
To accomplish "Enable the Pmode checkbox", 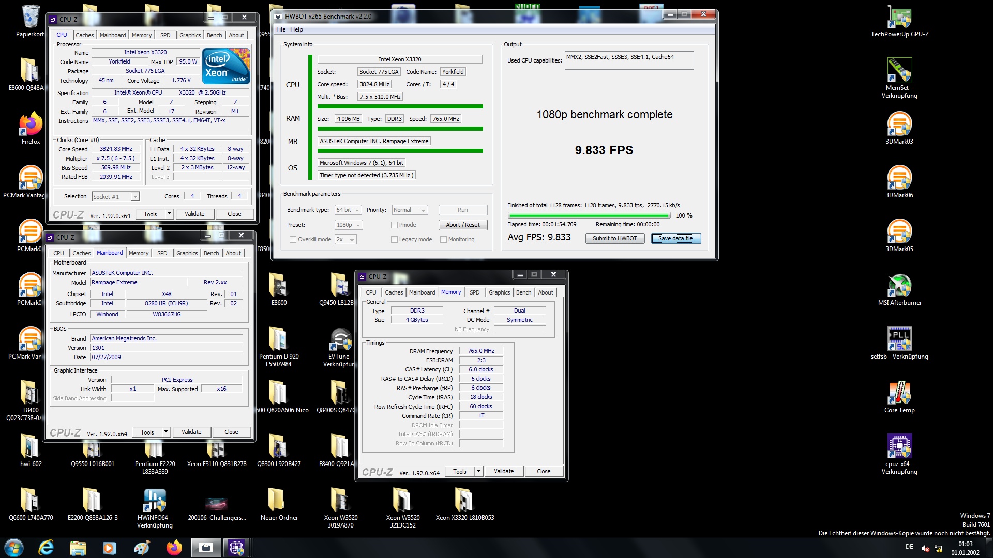I will click(395, 225).
